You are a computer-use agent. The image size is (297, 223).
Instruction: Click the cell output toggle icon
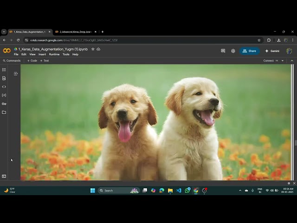click(x=16, y=73)
